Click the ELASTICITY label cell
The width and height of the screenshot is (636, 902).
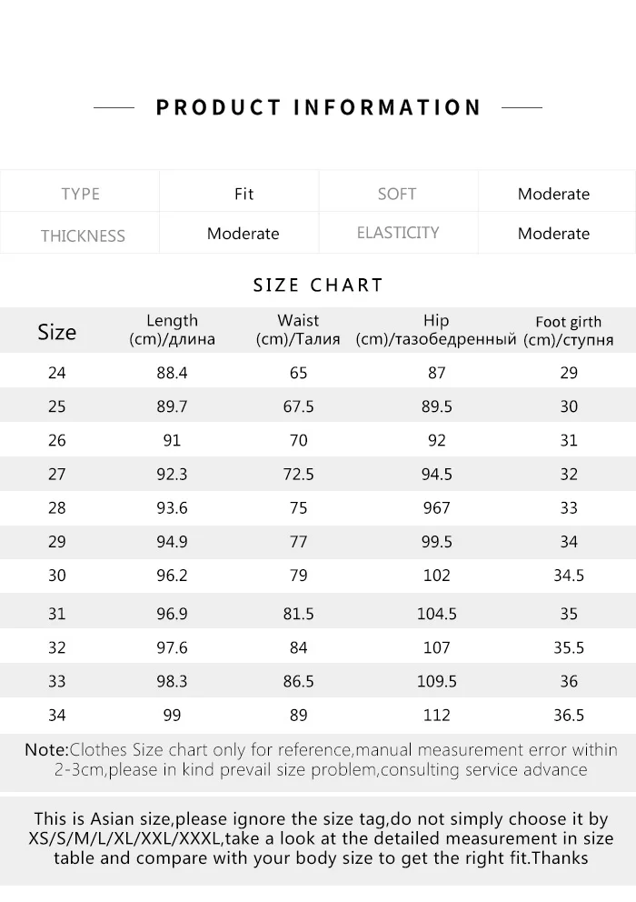point(398,233)
